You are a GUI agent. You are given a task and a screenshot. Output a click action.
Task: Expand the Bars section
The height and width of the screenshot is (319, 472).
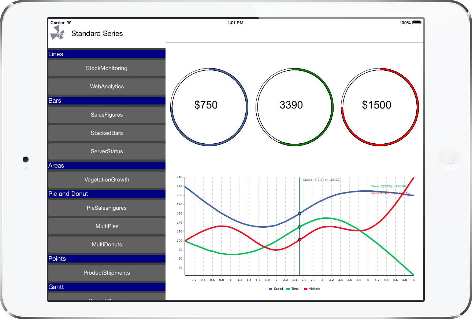click(107, 100)
